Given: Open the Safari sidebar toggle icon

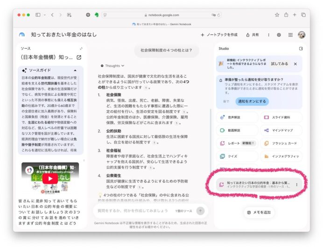Looking at the screenshot, I should pyautogui.click(x=38, y=15).
